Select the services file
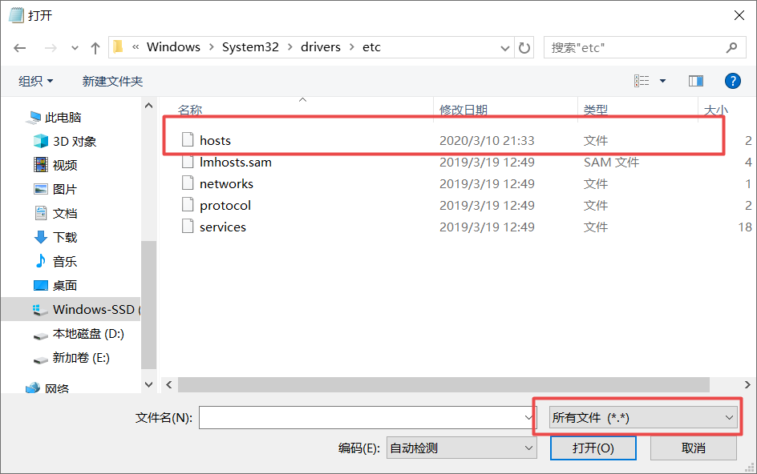 pos(223,227)
